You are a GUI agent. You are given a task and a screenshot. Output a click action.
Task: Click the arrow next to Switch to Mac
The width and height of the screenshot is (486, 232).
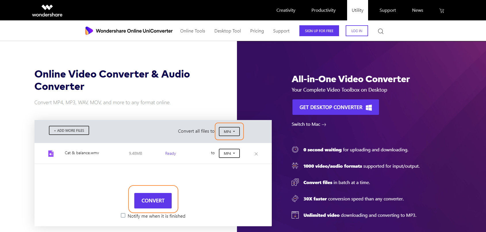coord(324,125)
